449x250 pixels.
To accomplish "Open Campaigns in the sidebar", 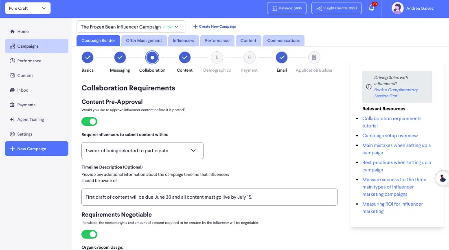I will 37,46.
